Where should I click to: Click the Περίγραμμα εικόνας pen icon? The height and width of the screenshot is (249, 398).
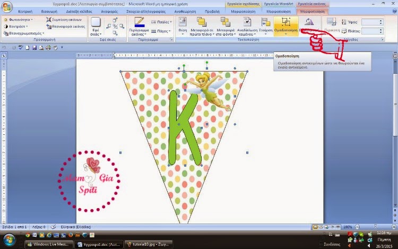[x=139, y=20]
